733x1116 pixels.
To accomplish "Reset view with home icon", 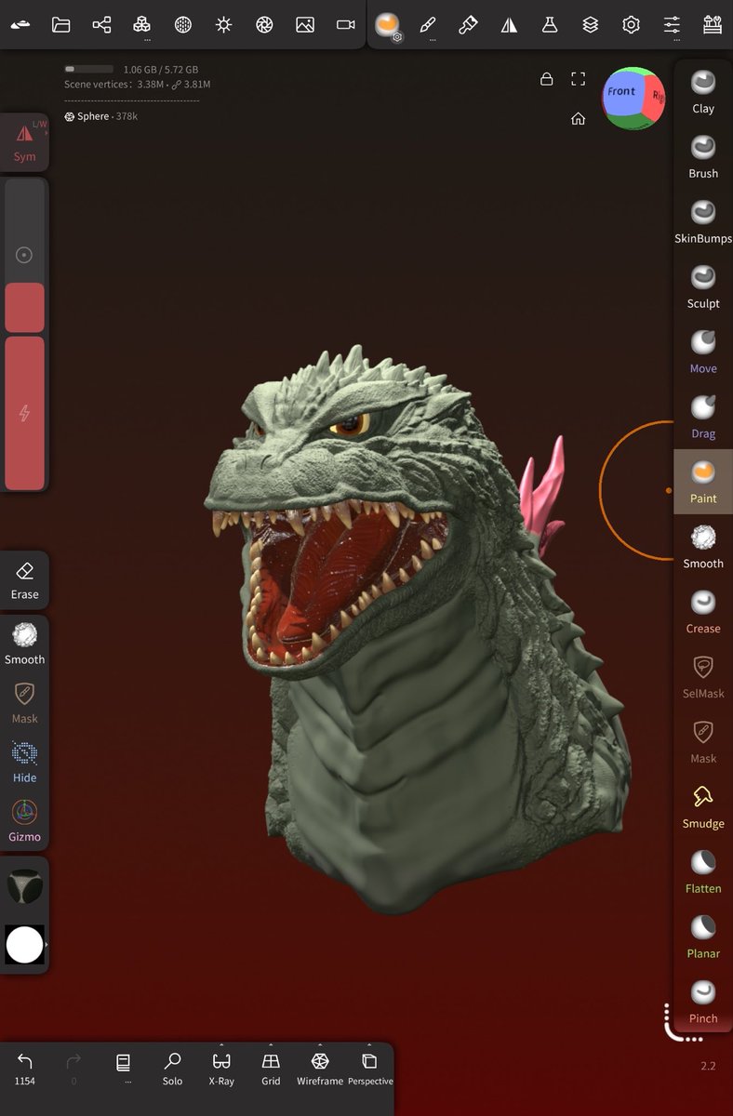I will [579, 118].
